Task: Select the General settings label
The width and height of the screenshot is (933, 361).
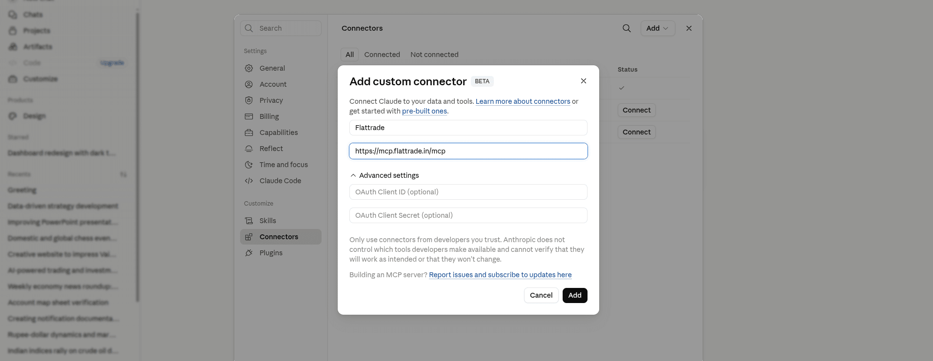Action: tap(272, 68)
